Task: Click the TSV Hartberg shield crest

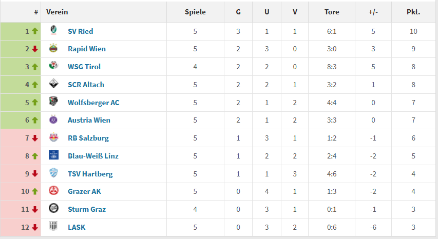Action: click(x=53, y=173)
